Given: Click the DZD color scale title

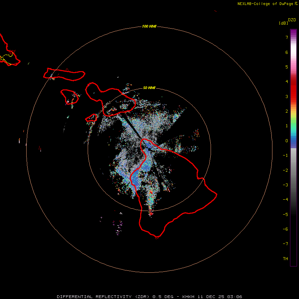Looking at the screenshot, I should (x=292, y=20).
